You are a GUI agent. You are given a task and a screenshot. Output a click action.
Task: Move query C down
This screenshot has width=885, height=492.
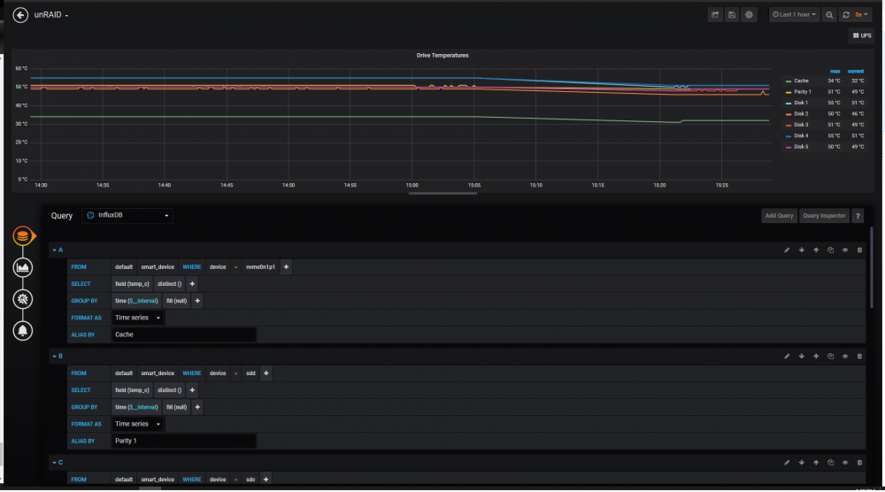(x=802, y=462)
